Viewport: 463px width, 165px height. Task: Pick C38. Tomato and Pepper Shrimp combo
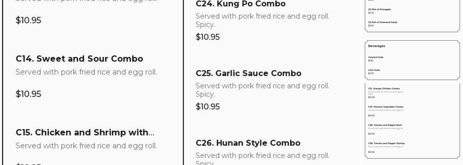[x=387, y=144]
